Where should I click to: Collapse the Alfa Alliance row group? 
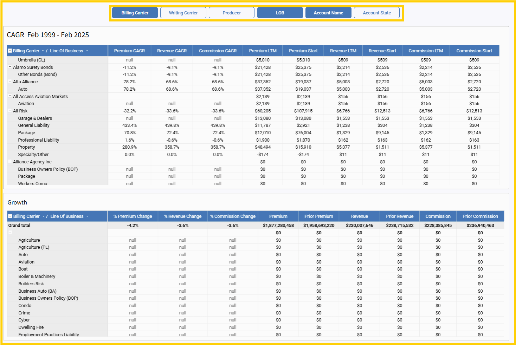pos(10,82)
